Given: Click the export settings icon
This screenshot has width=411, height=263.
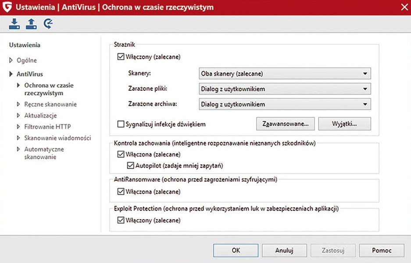Looking at the screenshot, I should pos(31,24).
